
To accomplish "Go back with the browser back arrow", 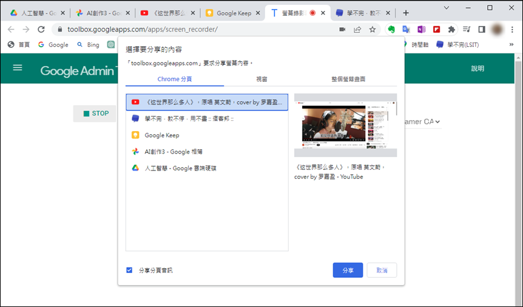I will coord(11,29).
